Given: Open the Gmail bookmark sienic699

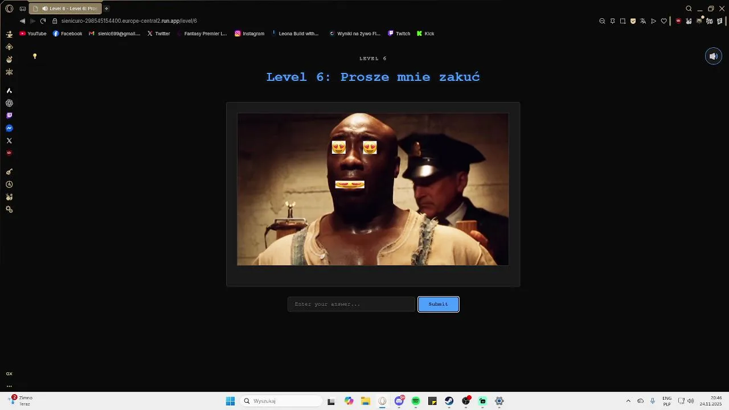Looking at the screenshot, I should (114, 34).
